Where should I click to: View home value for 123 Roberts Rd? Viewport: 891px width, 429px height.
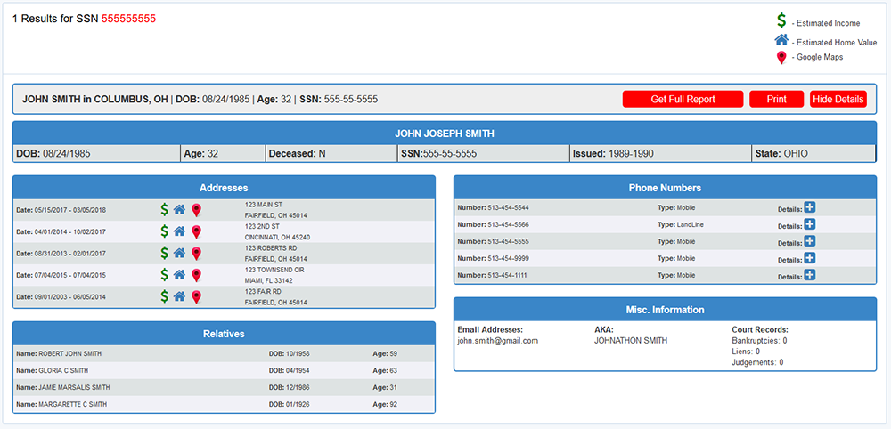coord(180,253)
